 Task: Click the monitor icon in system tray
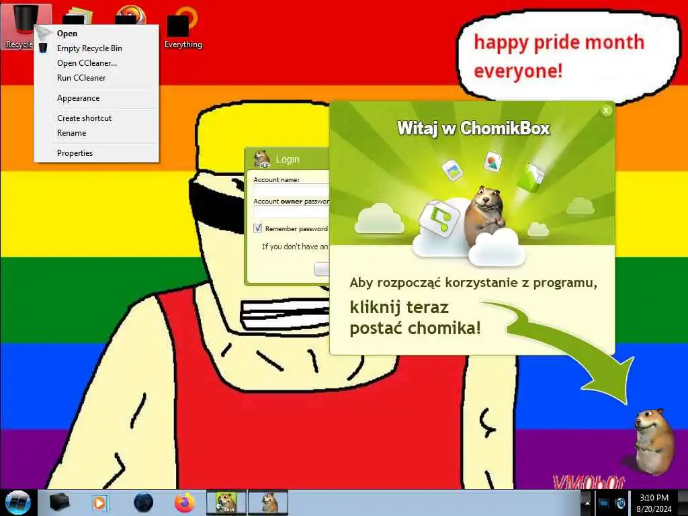[x=604, y=503]
